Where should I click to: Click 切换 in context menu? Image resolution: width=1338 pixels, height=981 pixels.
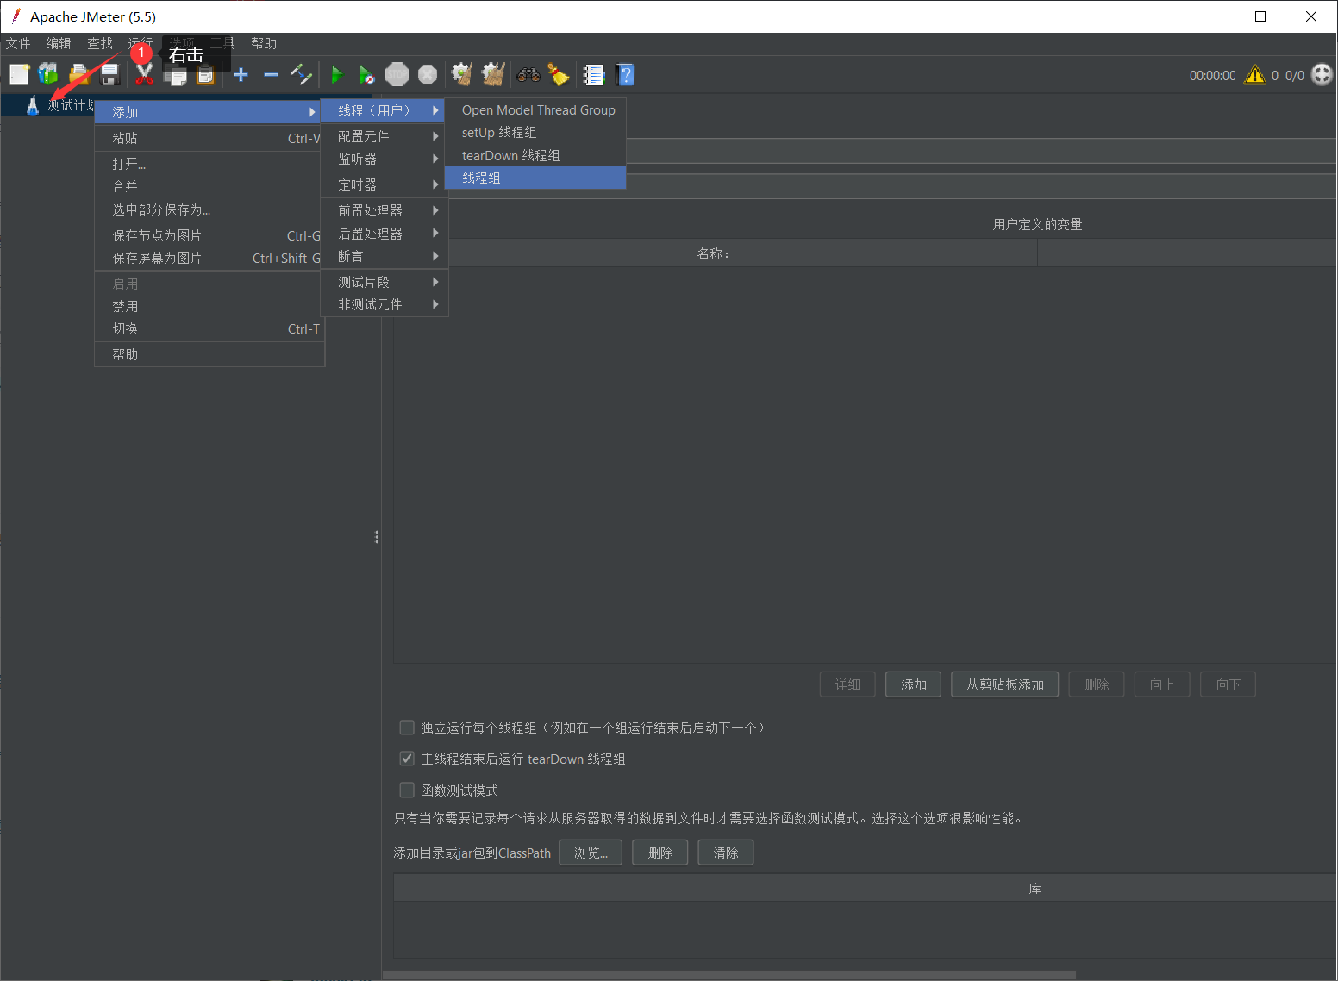tap(208, 328)
